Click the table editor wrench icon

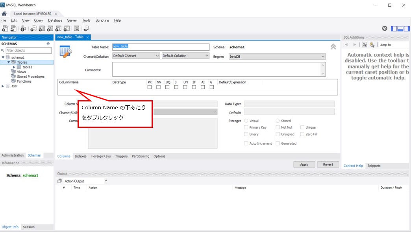click(65, 52)
